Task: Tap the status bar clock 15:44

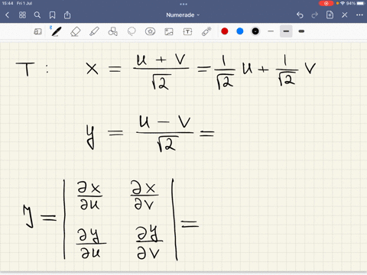Action: (8, 3)
